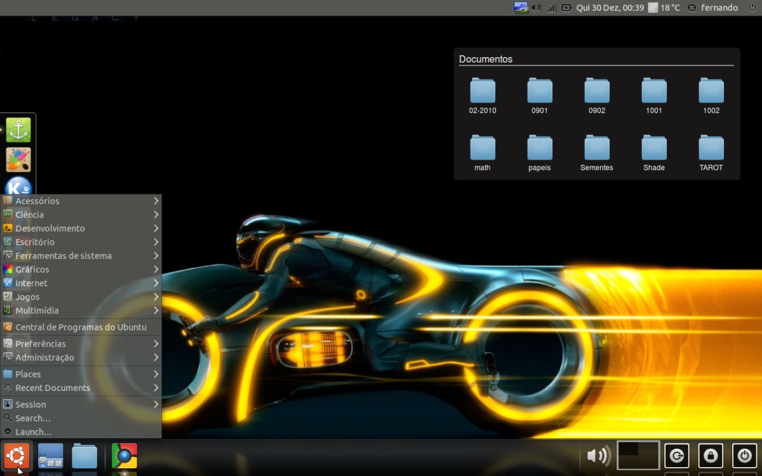Viewport: 762px width, 476px height.
Task: Click the green anchor Docky icon
Action: [18, 130]
